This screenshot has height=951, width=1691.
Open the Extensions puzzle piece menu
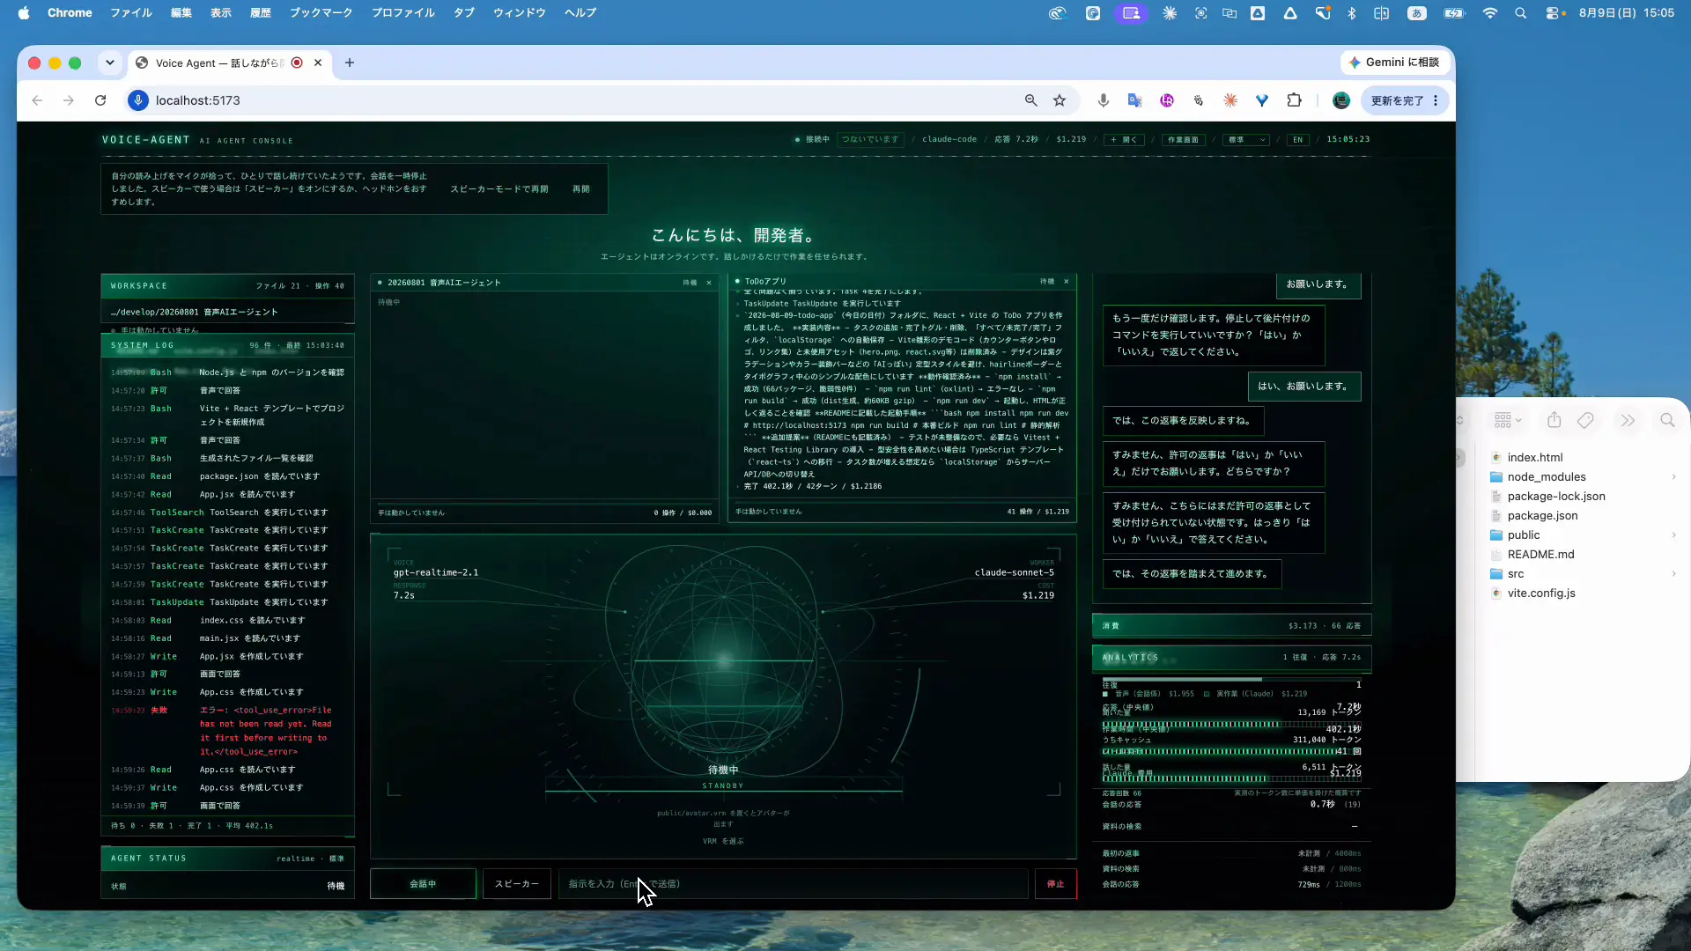tap(1294, 100)
